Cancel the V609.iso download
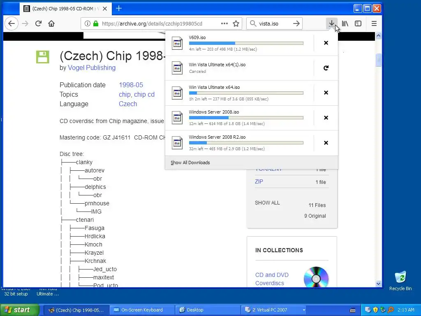The width and height of the screenshot is (421, 316). [326, 43]
